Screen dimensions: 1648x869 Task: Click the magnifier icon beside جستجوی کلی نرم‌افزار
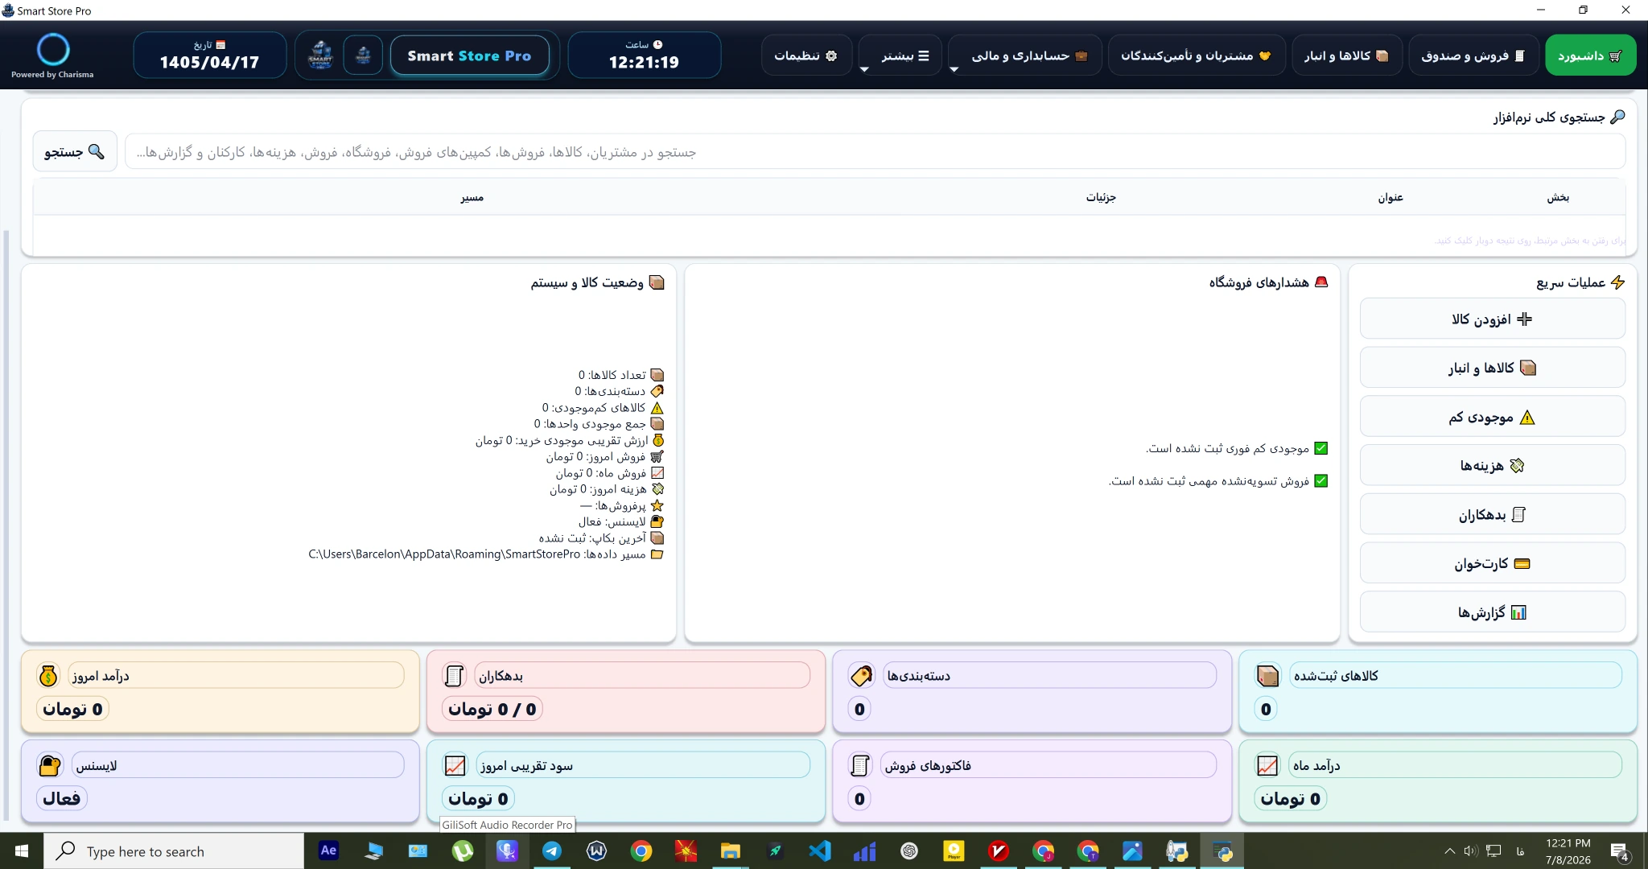pyautogui.click(x=1617, y=117)
